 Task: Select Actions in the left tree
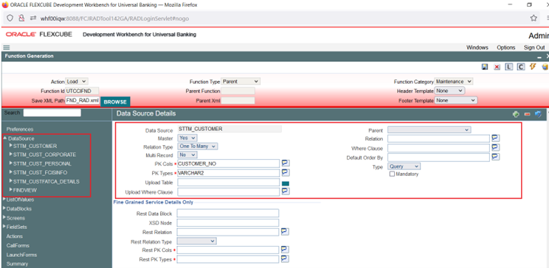click(x=14, y=236)
